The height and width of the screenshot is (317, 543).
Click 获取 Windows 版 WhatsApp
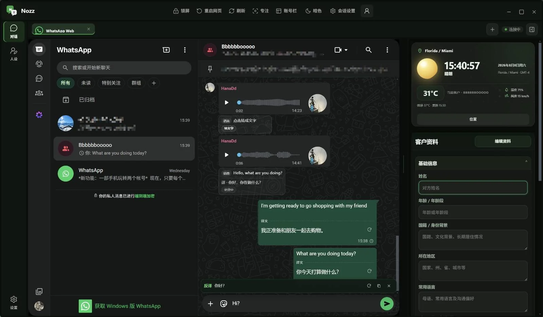pyautogui.click(x=120, y=306)
